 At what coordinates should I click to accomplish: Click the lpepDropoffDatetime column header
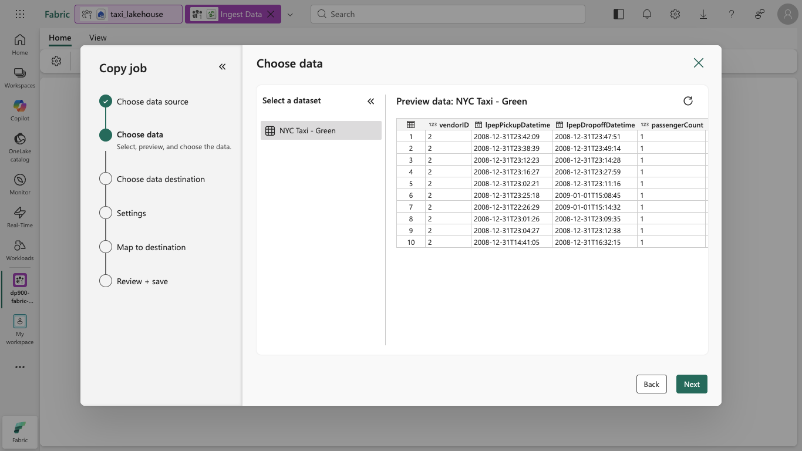coord(595,124)
